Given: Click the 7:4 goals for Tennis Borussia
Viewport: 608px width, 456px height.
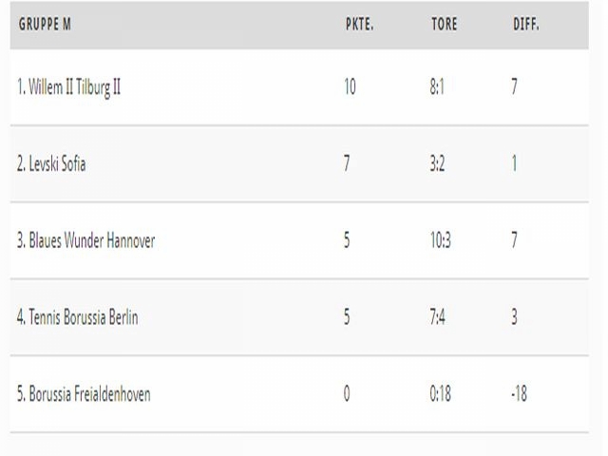Looking at the screenshot, I should 437,316.
